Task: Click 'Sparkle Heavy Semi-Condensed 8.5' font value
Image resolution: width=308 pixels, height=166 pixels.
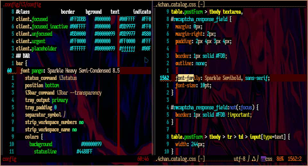Action: point(83,71)
